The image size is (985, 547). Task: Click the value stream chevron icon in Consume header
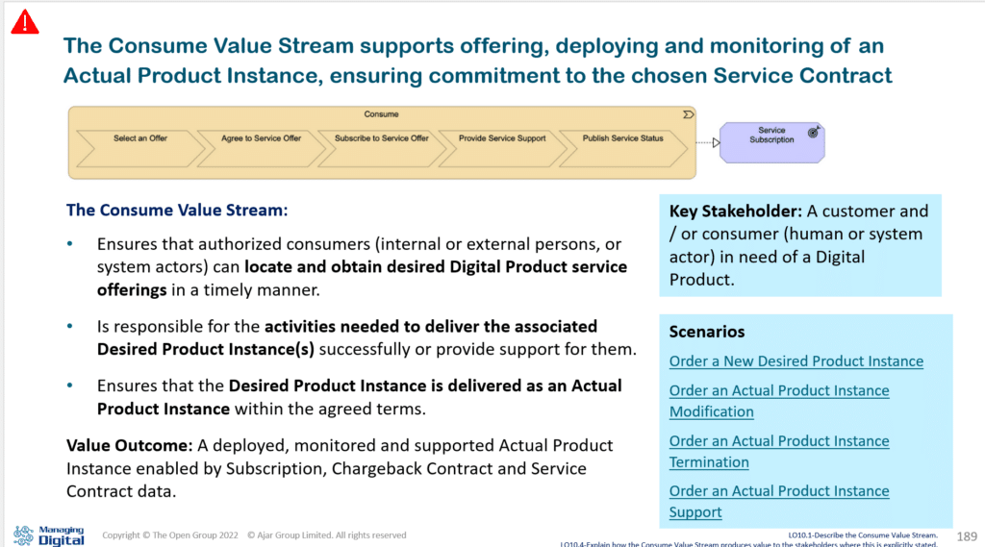click(x=689, y=114)
